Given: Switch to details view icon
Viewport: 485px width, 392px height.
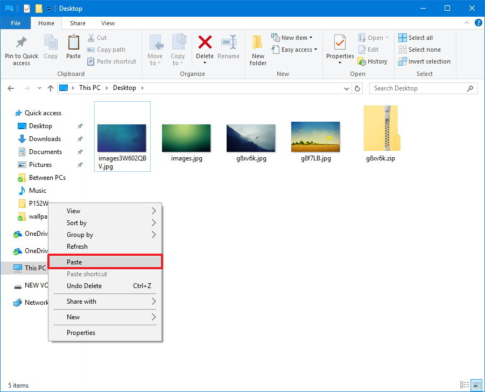Looking at the screenshot, I should click(x=465, y=385).
